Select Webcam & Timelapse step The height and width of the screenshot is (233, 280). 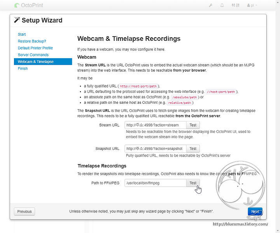(x=43, y=61)
